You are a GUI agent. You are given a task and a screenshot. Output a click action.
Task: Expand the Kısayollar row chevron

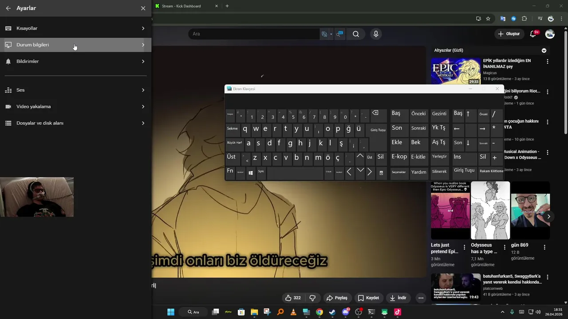143,28
